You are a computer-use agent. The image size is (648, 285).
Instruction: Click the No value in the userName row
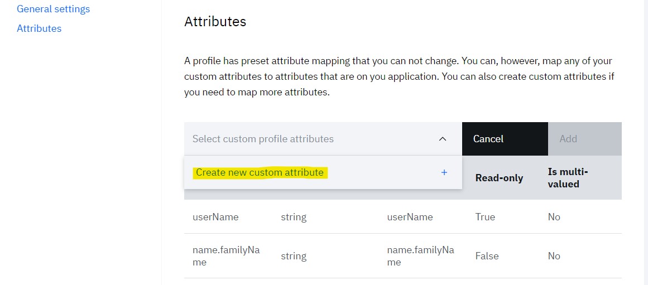coord(554,217)
